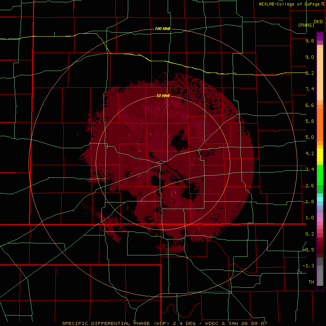Click the 8 JAN 26 date text
This screenshot has width=326, height=326.
(x=234, y=323)
